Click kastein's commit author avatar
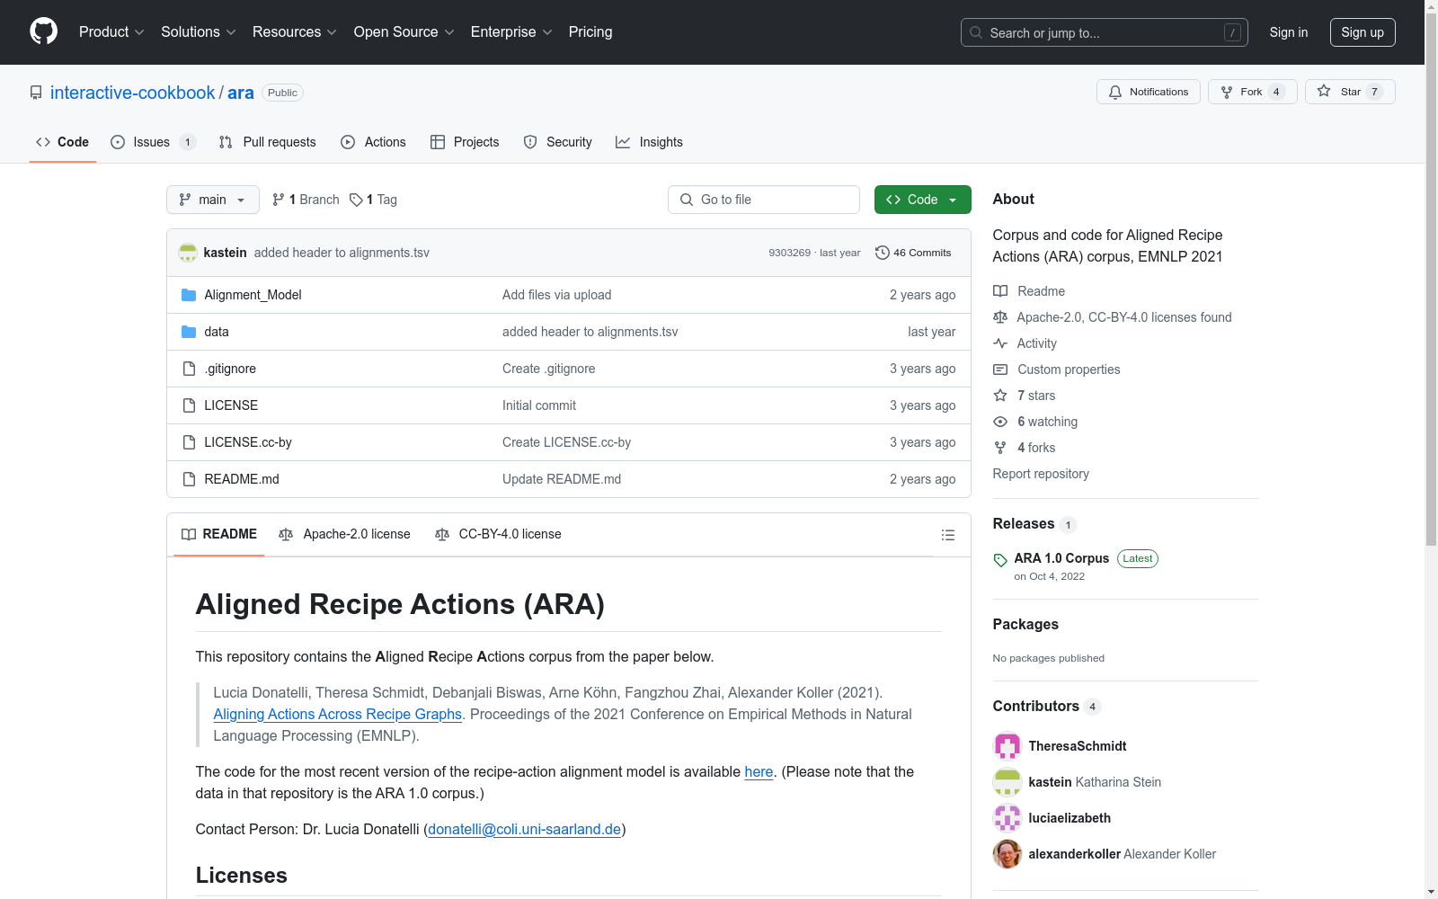This screenshot has width=1438, height=899. coord(188,253)
